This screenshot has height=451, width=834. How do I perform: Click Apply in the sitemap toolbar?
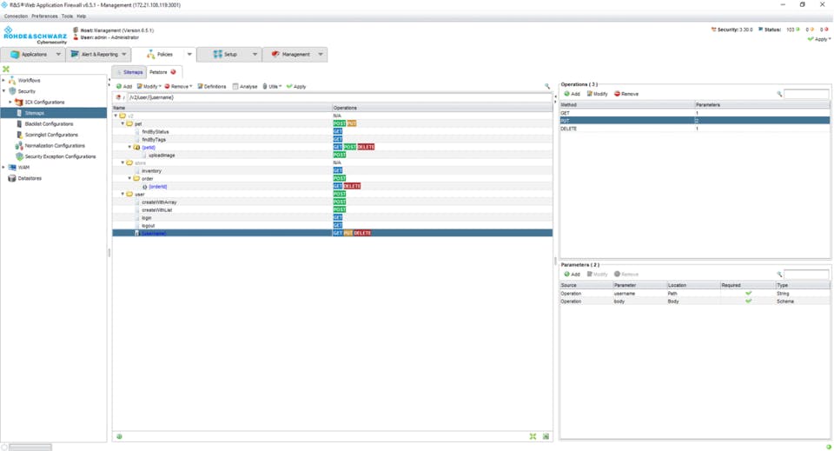point(296,86)
